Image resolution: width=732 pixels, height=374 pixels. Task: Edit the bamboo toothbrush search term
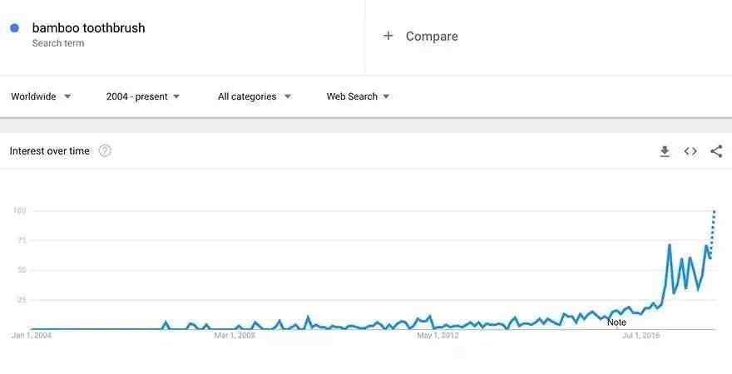coord(89,28)
